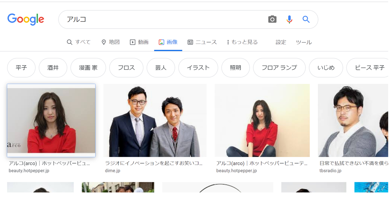Click the dime.jp source text
The width and height of the screenshot is (390, 219).
(x=112, y=171)
